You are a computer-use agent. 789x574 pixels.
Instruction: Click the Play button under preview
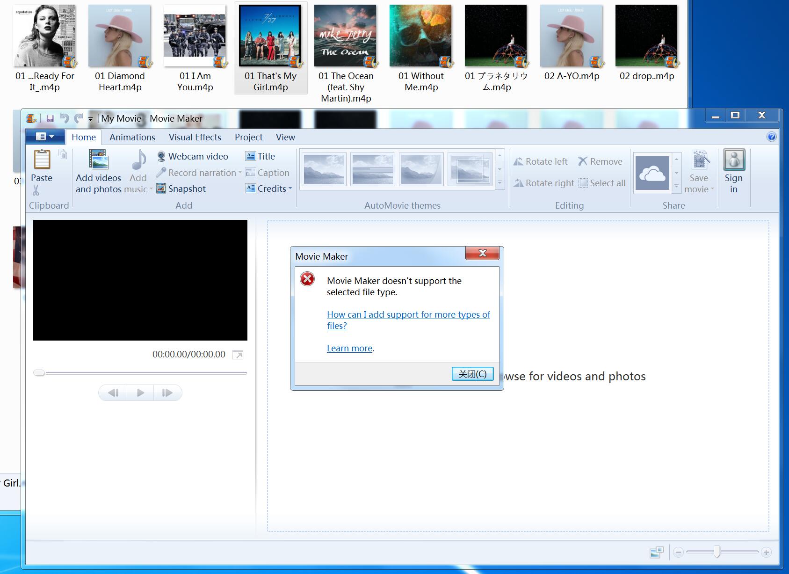point(140,393)
